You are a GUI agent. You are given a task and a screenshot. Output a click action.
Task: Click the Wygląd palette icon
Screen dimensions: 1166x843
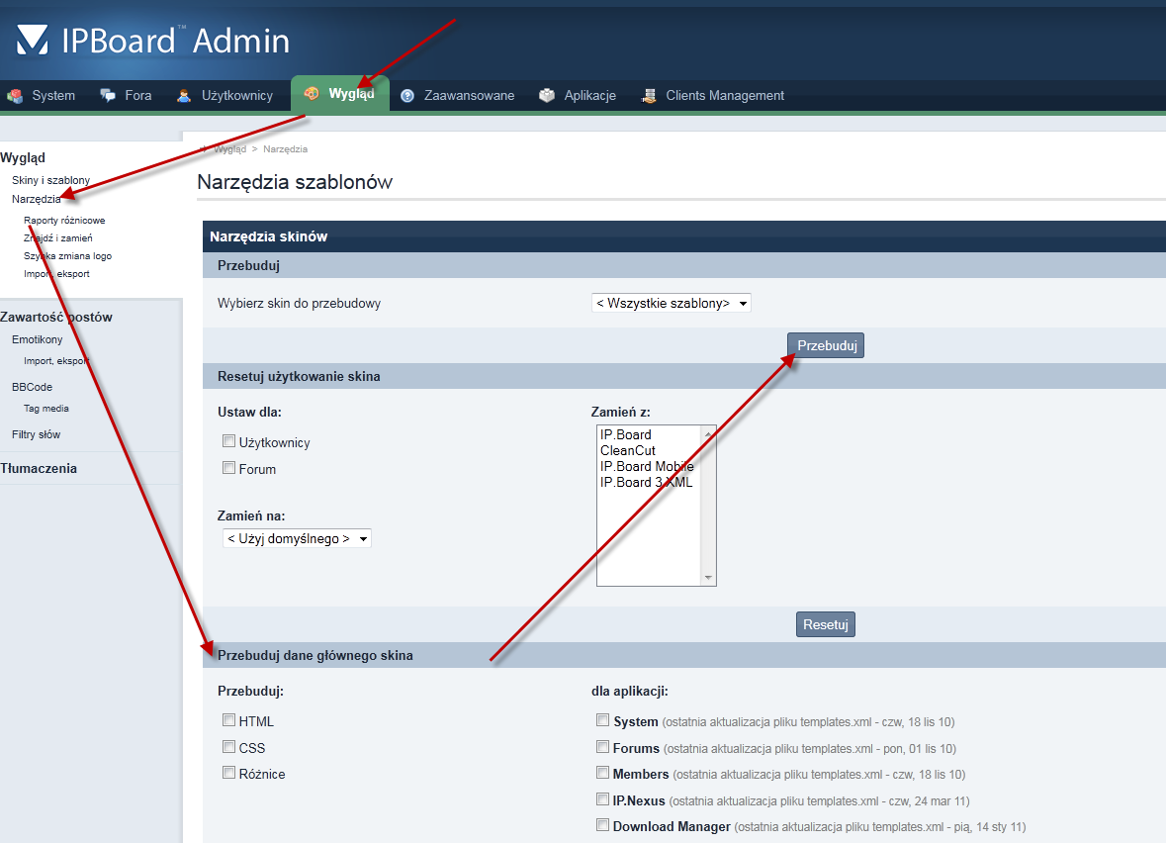(x=312, y=94)
